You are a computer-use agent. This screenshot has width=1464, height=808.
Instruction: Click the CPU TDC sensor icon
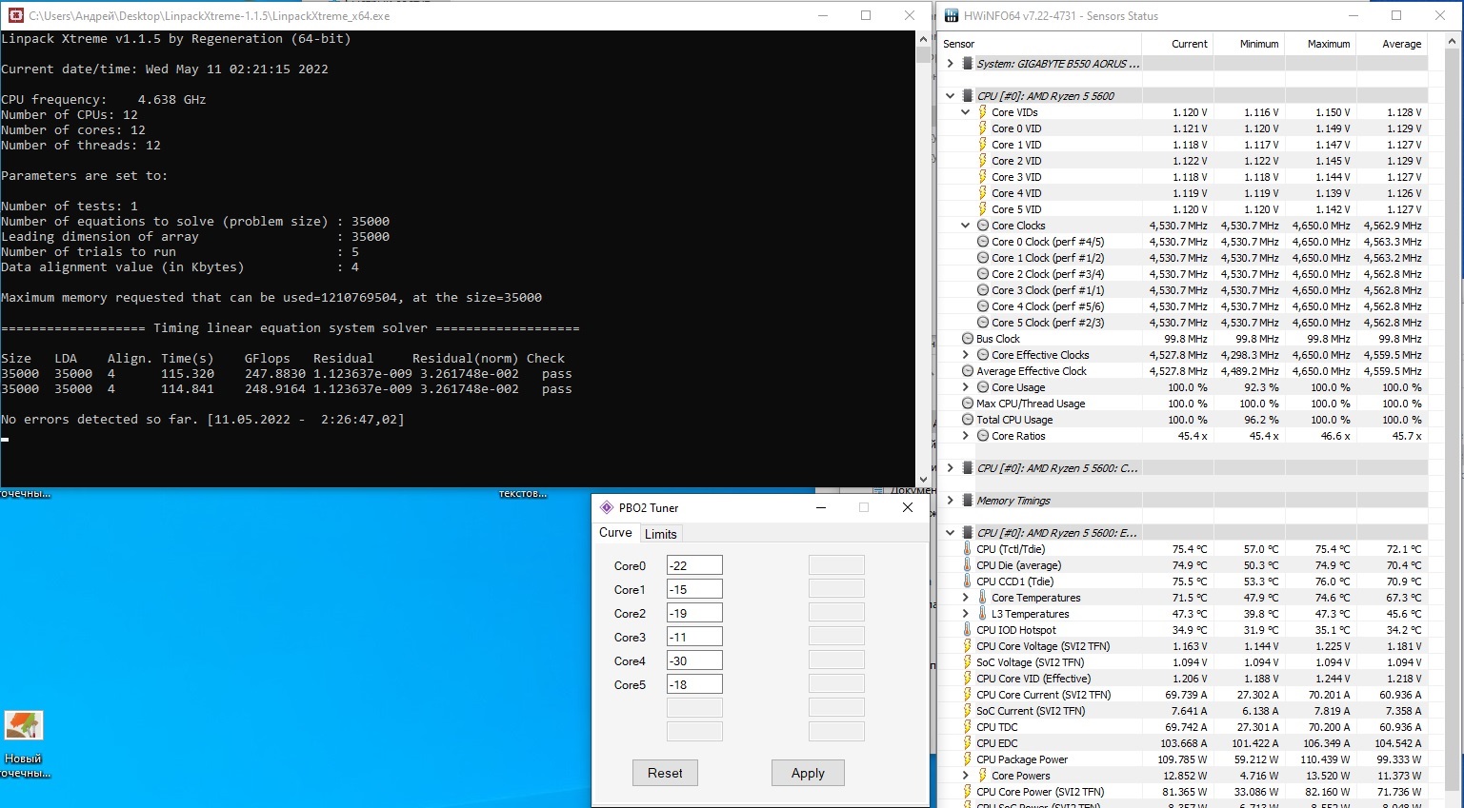pos(968,727)
